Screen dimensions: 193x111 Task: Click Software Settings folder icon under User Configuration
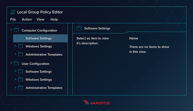pyautogui.click(x=20, y=71)
